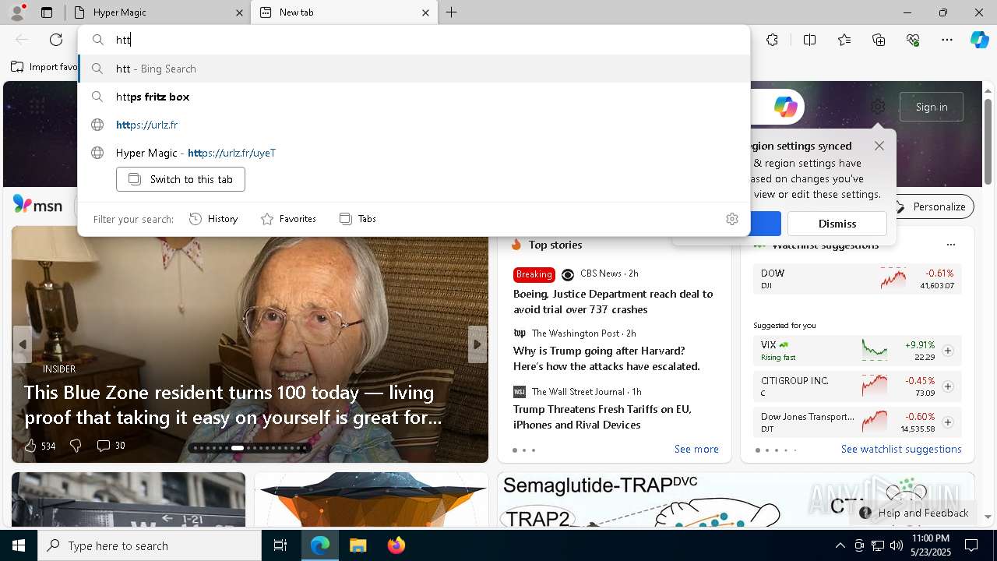Select the https://urlz.fr suggestion
Screen dimensions: 997x561
[x=414, y=125]
